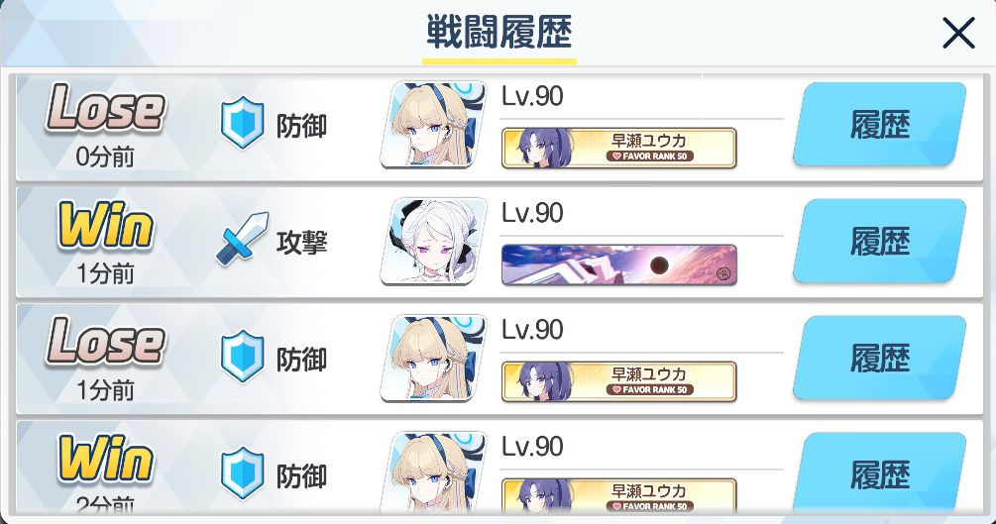Click 早瀬ユウカ banner in the first row
The image size is (996, 524).
(x=618, y=148)
